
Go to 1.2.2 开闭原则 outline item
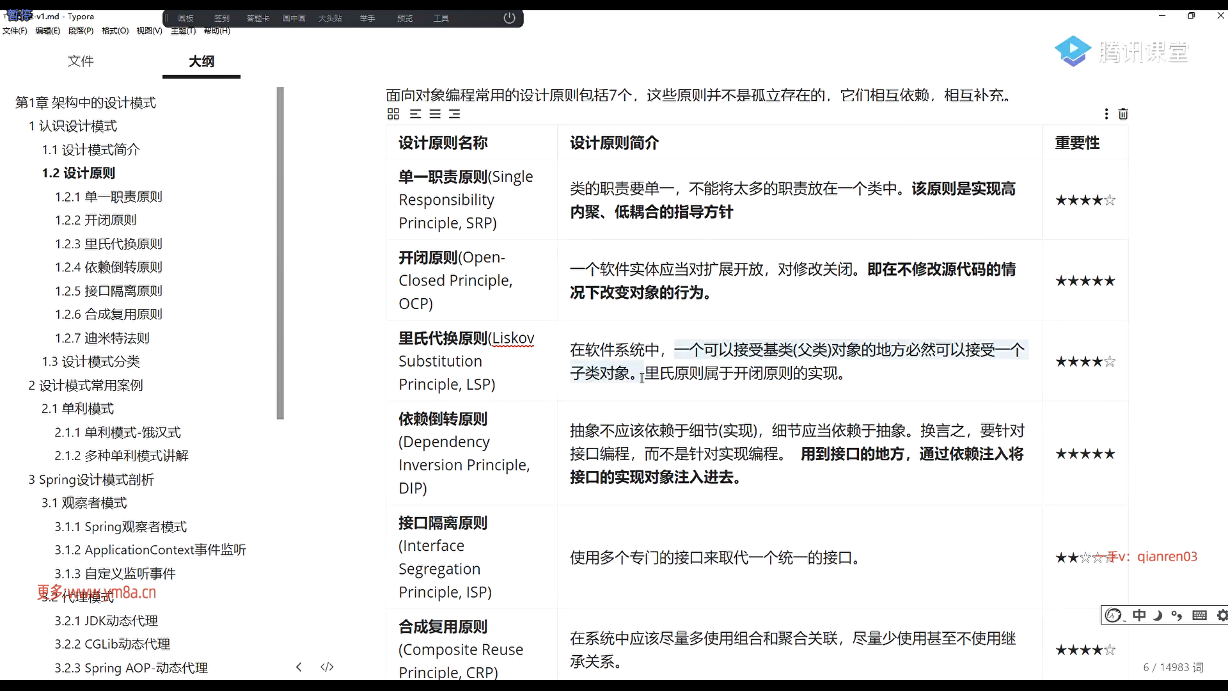pyautogui.click(x=96, y=220)
